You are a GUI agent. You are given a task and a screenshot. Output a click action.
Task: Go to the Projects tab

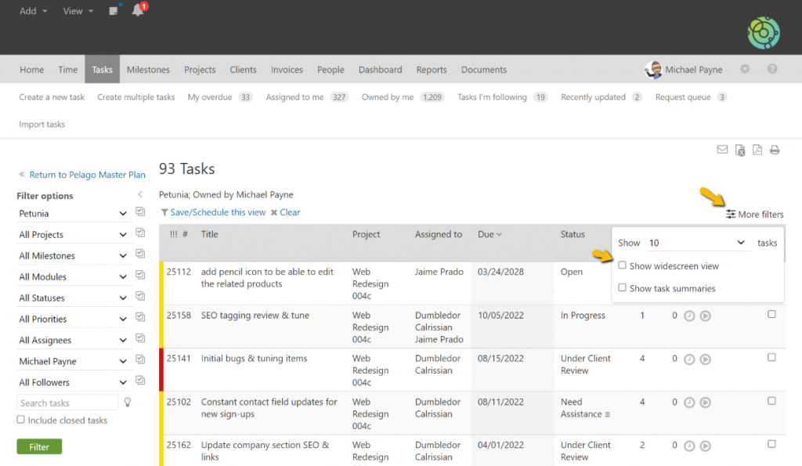pyautogui.click(x=200, y=70)
